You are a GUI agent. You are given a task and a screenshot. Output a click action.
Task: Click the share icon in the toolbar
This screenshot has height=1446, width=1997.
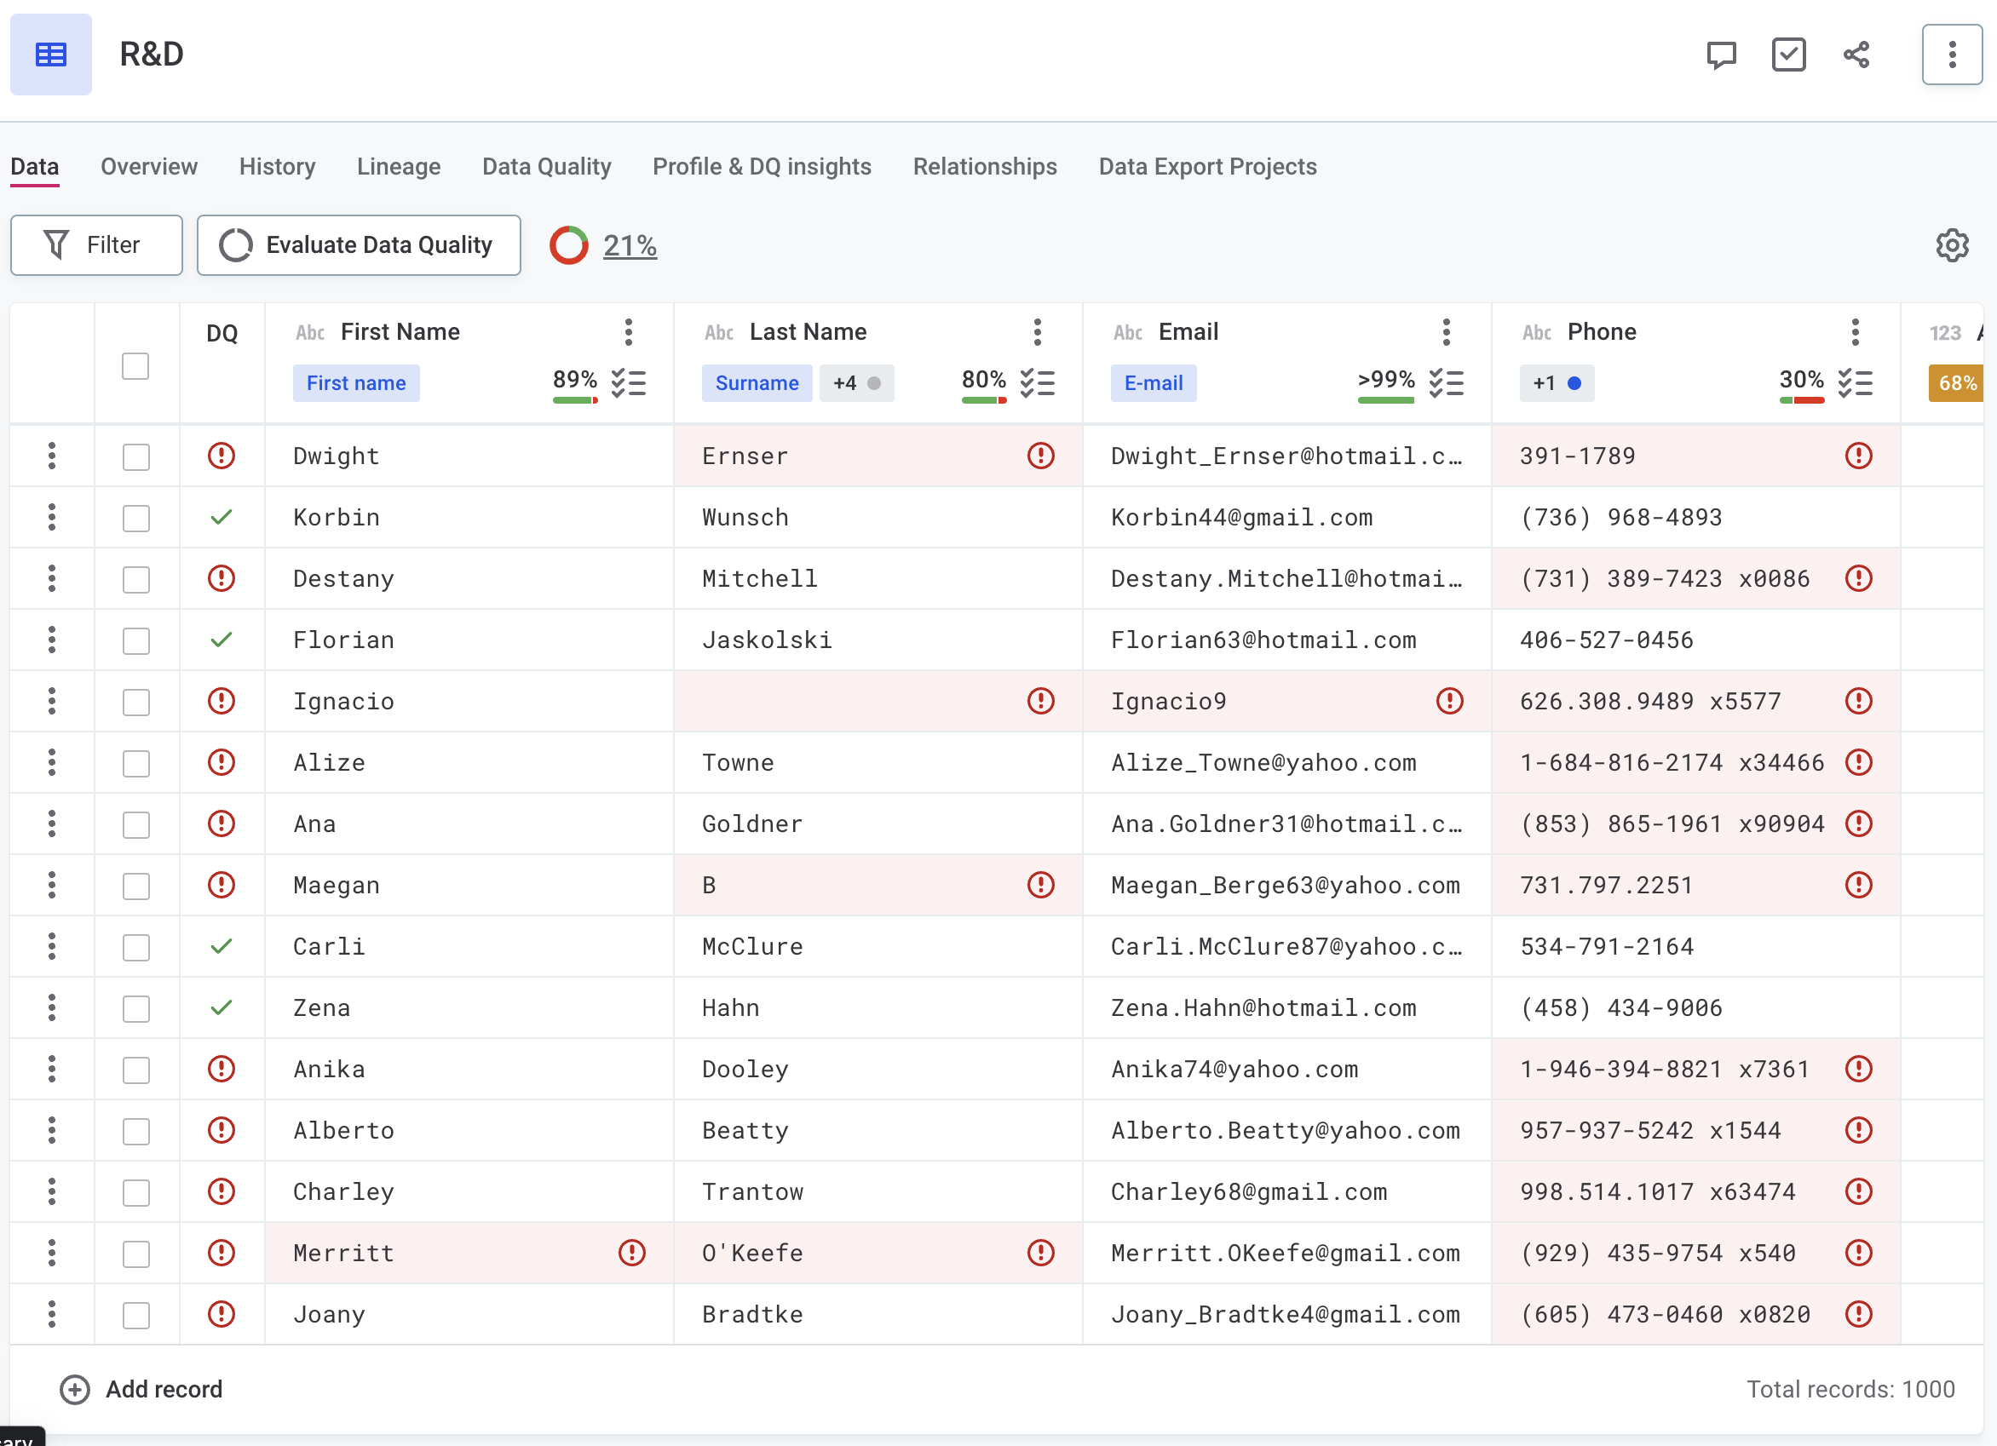click(1856, 53)
